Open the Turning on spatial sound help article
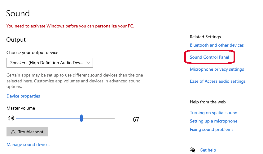This screenshot has height=154, width=263. pyautogui.click(x=213, y=113)
